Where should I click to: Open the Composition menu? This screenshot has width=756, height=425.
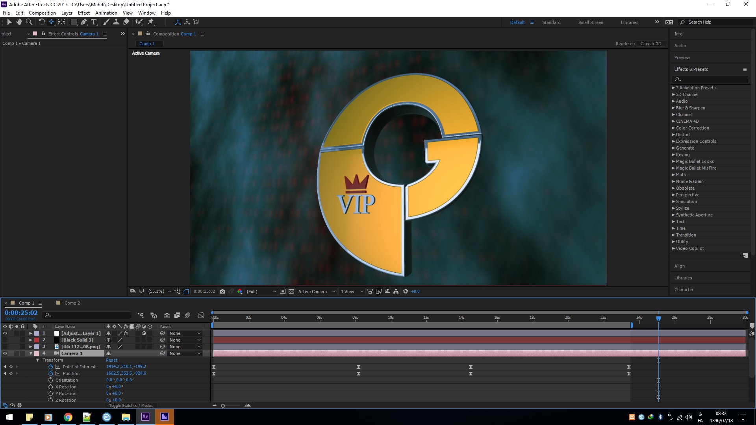pyautogui.click(x=42, y=13)
